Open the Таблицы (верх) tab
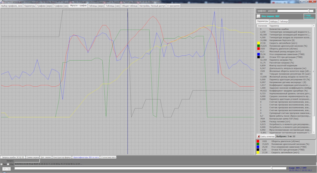317x173 pixels. (96, 6)
